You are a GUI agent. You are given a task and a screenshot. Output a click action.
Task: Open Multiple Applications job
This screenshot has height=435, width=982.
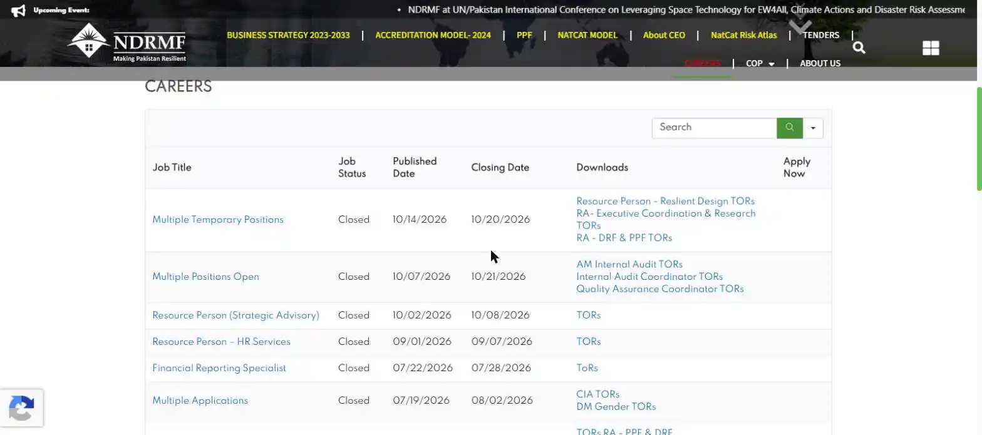click(x=200, y=401)
